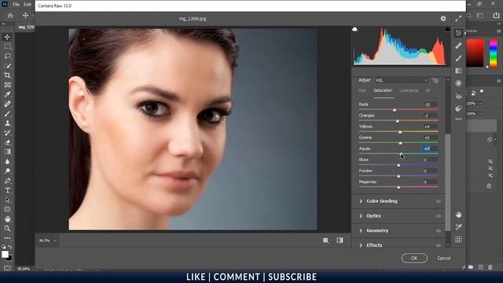The image size is (503, 283).
Task: Toggle the color sampler tool in Camera Raw
Action: coord(458,227)
